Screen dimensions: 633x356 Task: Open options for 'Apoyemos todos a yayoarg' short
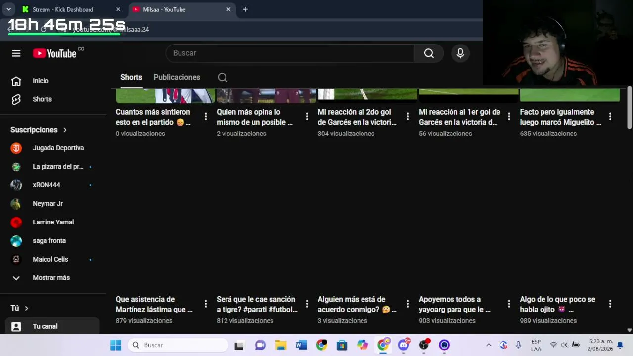pos(509,304)
